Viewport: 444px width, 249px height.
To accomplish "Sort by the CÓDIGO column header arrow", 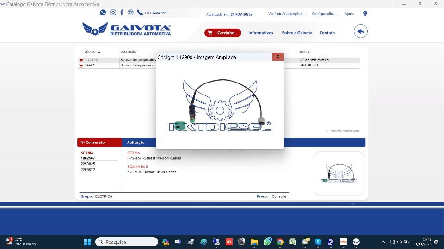I will (99, 52).
